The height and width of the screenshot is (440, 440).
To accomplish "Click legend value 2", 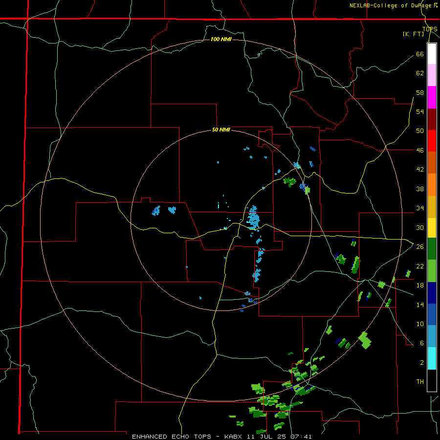I will pyautogui.click(x=422, y=362).
